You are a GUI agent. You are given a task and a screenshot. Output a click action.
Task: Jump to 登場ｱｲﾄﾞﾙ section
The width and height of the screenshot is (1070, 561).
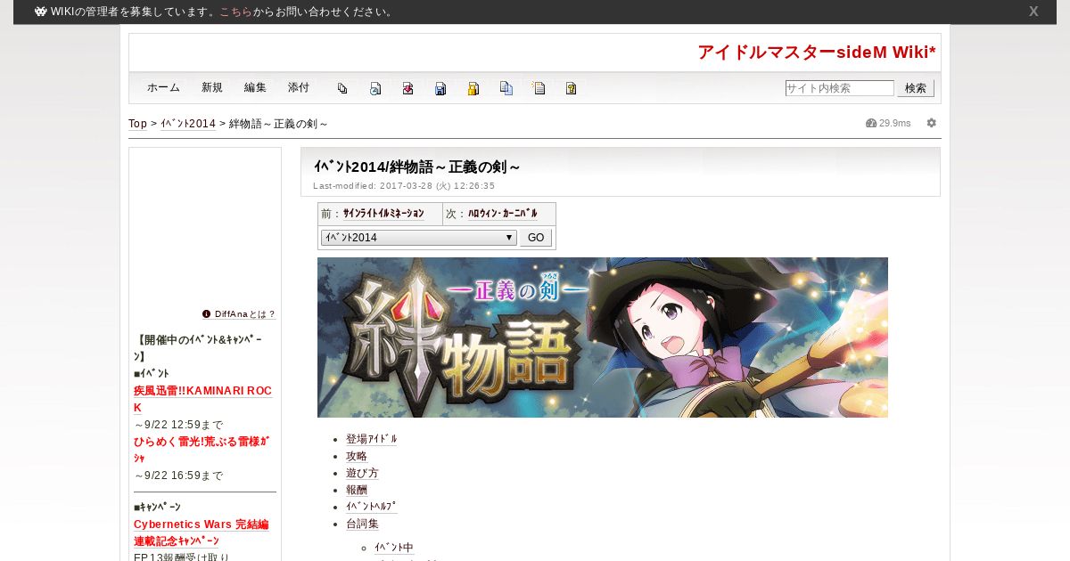[x=372, y=439]
